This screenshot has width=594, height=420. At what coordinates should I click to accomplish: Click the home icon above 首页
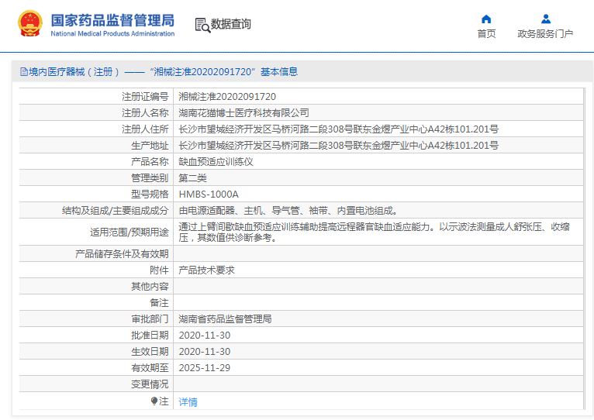pos(486,19)
